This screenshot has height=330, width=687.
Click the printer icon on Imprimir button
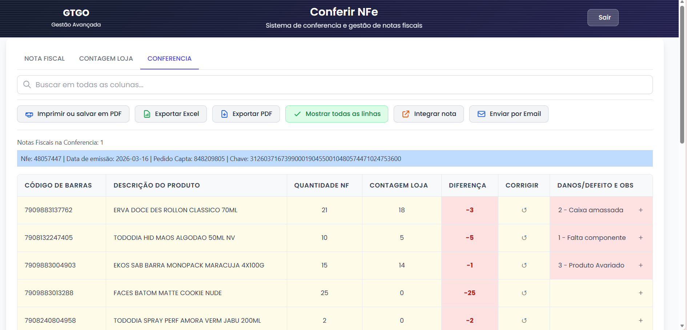click(29, 114)
